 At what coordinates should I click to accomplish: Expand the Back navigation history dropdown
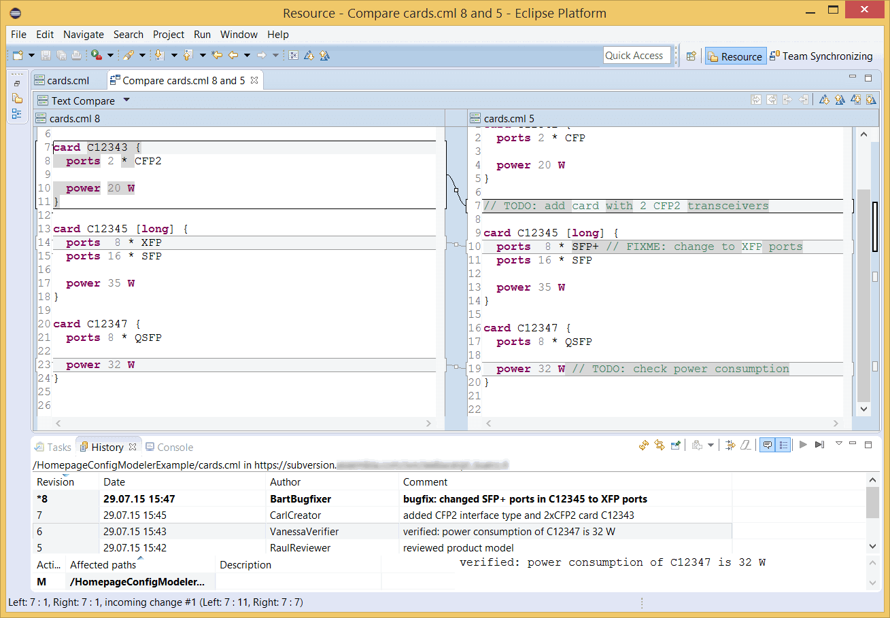pos(247,56)
